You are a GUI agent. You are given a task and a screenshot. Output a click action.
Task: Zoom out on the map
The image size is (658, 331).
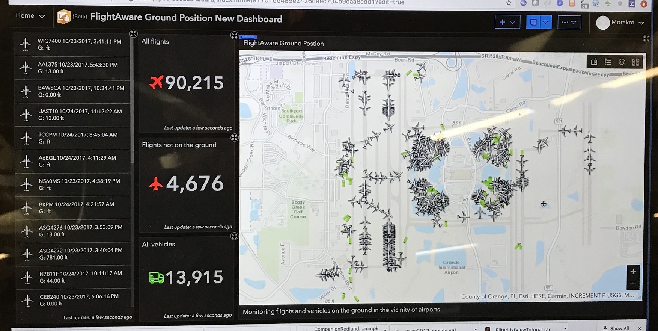633,283
